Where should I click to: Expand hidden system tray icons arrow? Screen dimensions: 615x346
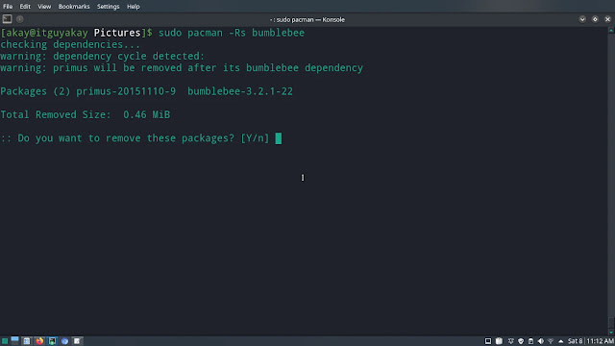[561, 341]
